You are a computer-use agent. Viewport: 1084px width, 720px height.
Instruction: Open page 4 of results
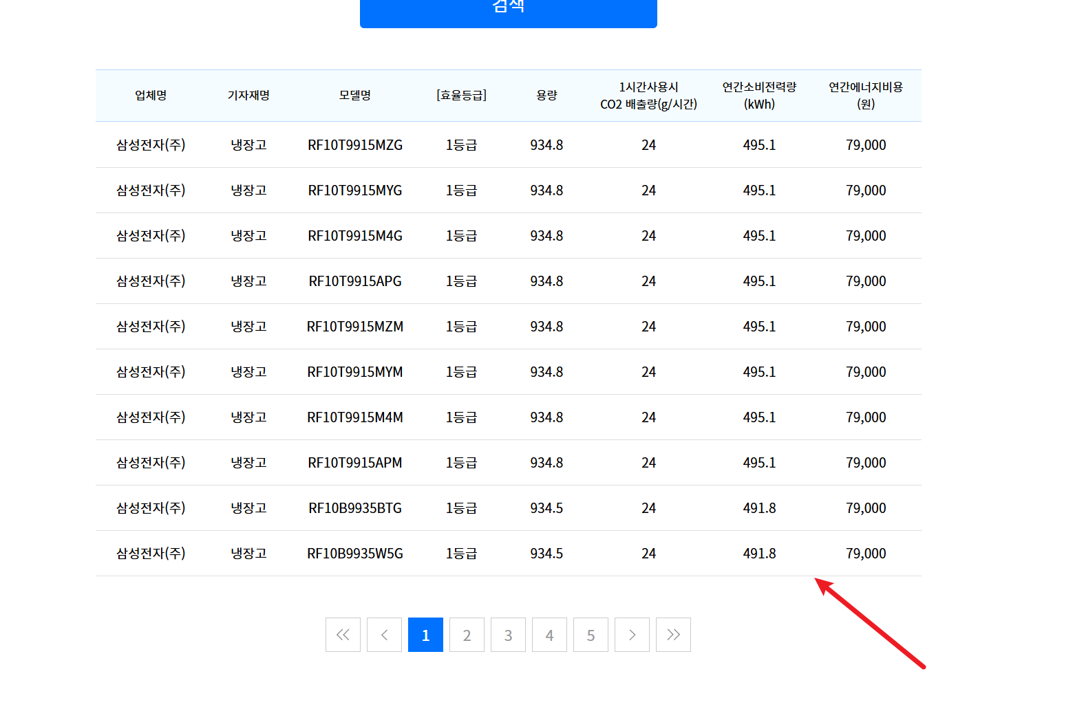click(549, 635)
